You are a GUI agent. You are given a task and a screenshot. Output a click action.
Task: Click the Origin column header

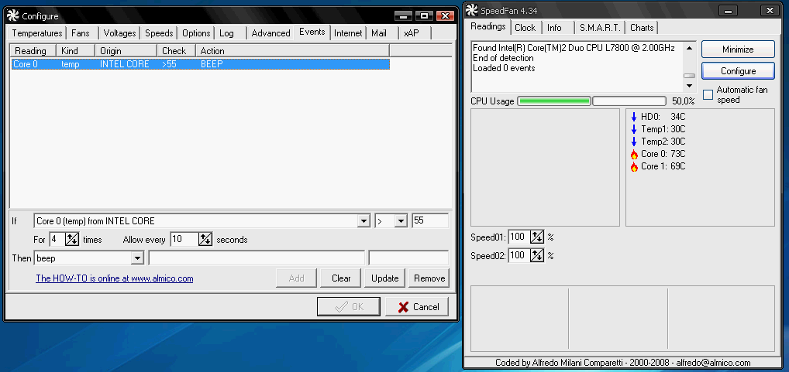coord(126,51)
